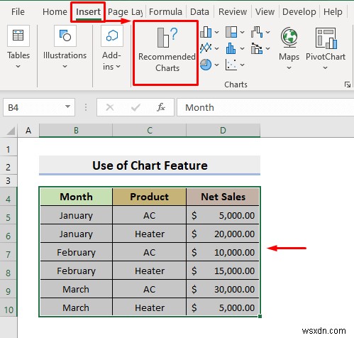354x338 pixels.
Task: Open the Recommended Charts dialog
Action: pos(167,50)
